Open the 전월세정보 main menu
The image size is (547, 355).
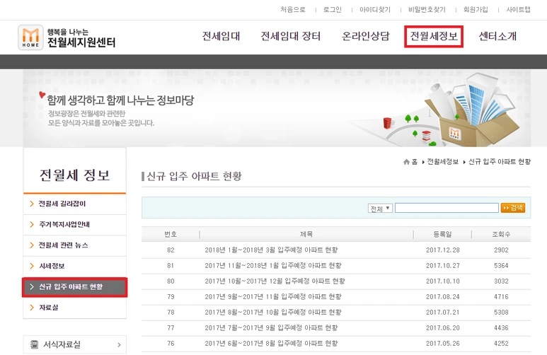(434, 36)
